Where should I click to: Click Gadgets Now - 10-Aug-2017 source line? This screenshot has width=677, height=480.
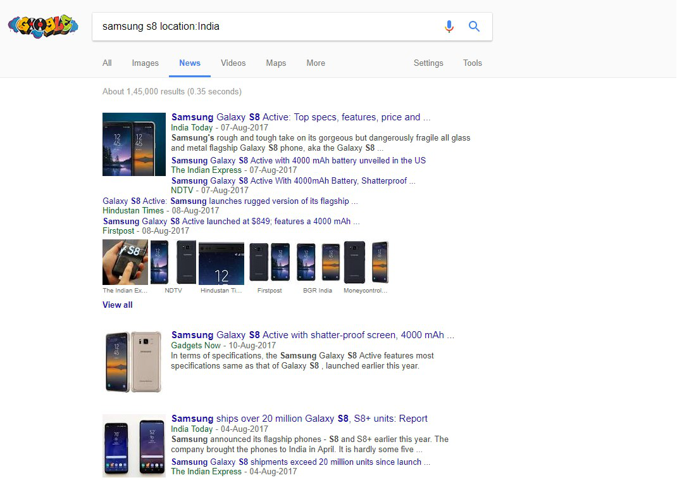[x=223, y=345]
